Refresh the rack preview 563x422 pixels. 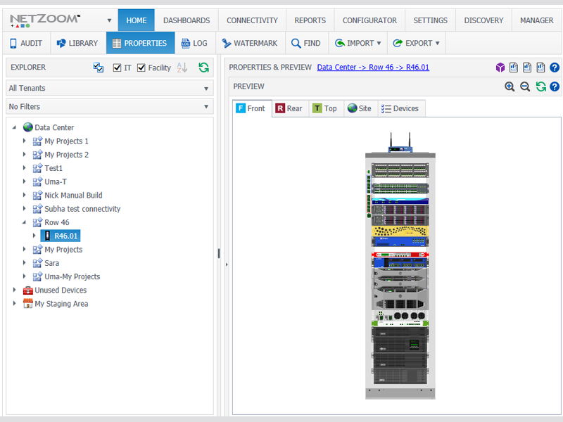540,87
